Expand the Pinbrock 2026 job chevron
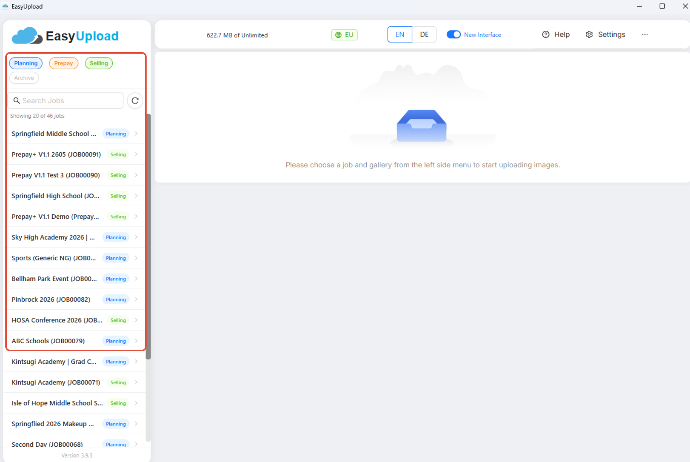Viewport: 690px width, 462px height. pos(136,300)
